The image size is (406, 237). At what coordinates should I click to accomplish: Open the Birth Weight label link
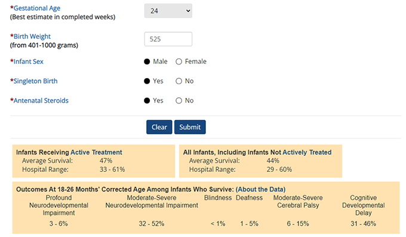click(x=32, y=36)
